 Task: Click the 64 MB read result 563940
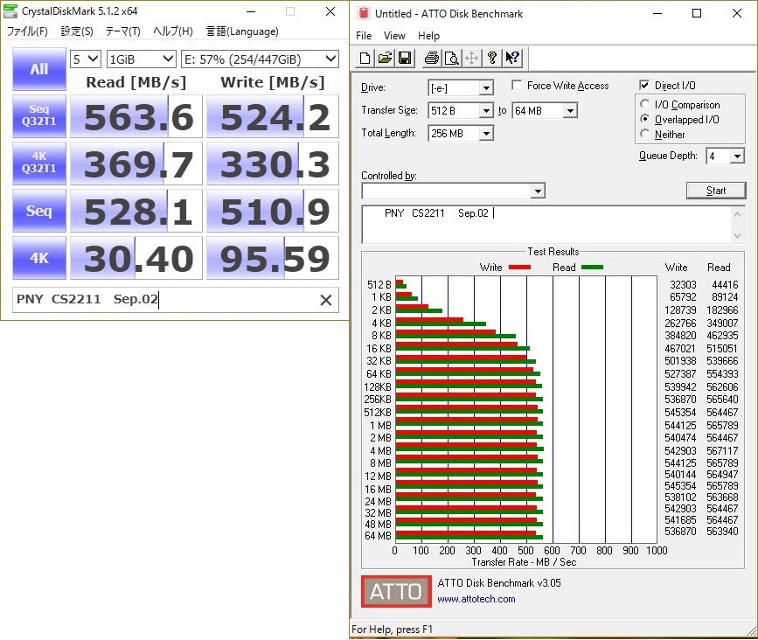(x=722, y=532)
